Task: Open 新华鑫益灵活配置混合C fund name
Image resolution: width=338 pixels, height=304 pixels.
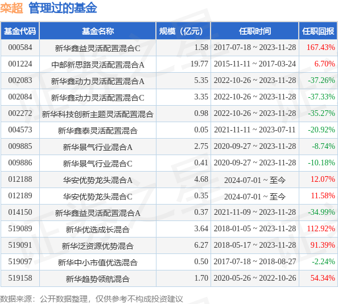Action: pos(98,48)
